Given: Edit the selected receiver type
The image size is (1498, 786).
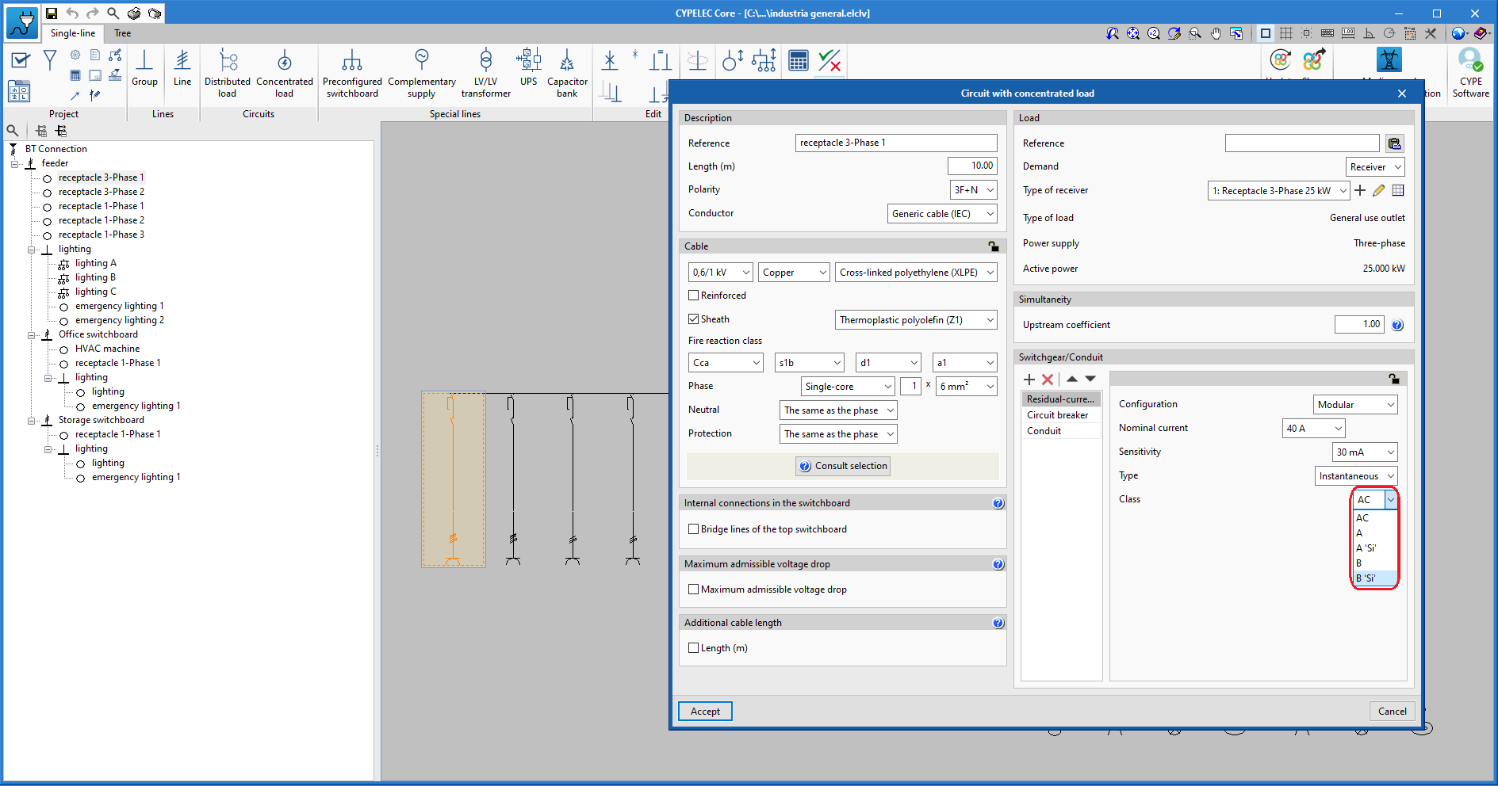Looking at the screenshot, I should 1379,190.
